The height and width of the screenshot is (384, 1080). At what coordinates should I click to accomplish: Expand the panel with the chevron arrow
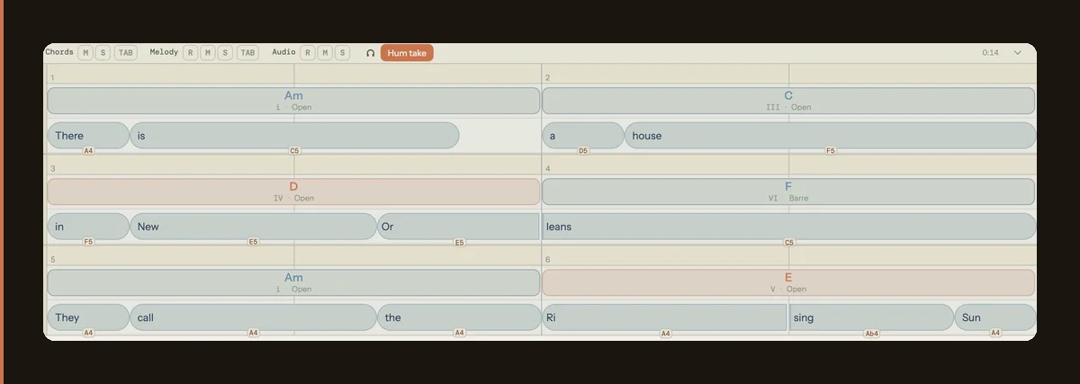coord(1018,53)
